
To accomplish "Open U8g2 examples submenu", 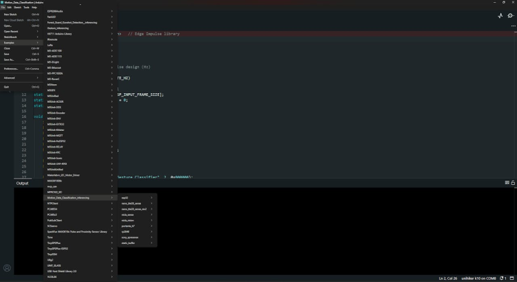I will [x=80, y=260].
